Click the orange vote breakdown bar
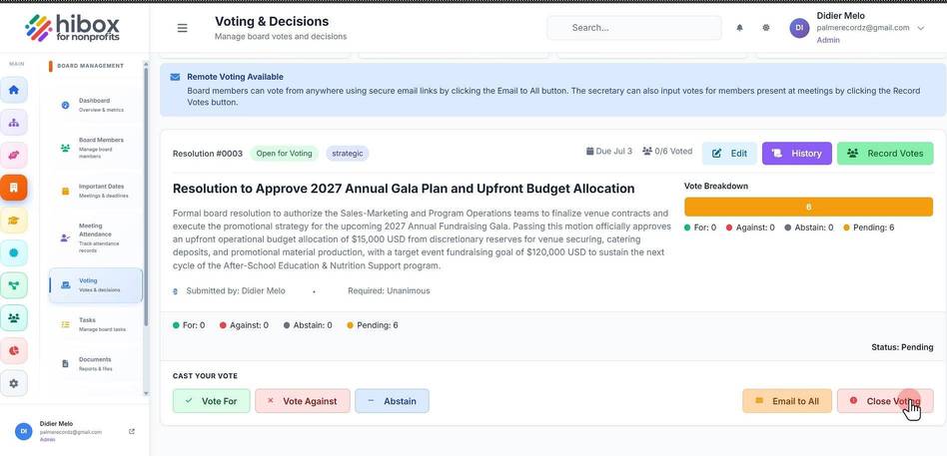Screen dimensions: 947x456 [808, 207]
